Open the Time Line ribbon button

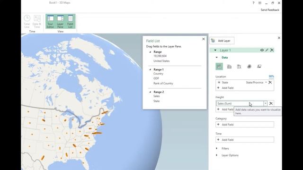coord(27,22)
